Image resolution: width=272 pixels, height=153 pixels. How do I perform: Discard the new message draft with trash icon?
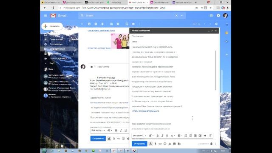click(x=211, y=144)
